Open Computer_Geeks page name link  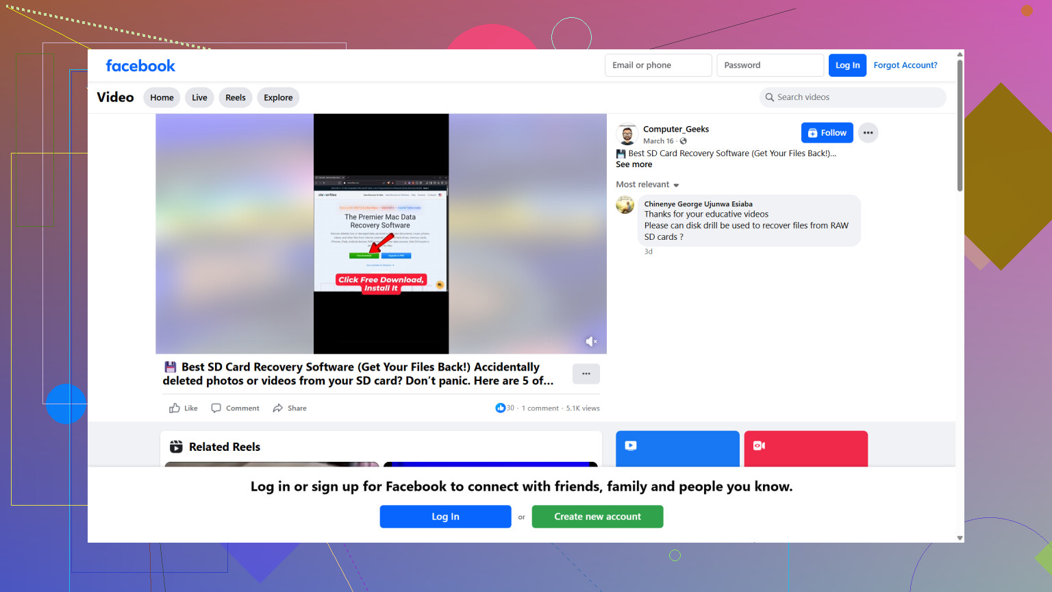(676, 129)
